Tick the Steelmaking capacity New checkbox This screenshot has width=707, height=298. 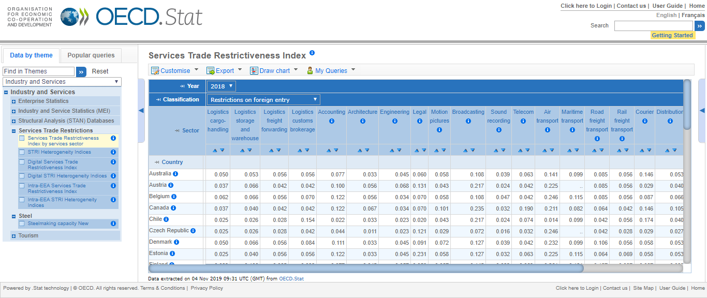pyautogui.click(x=22, y=224)
